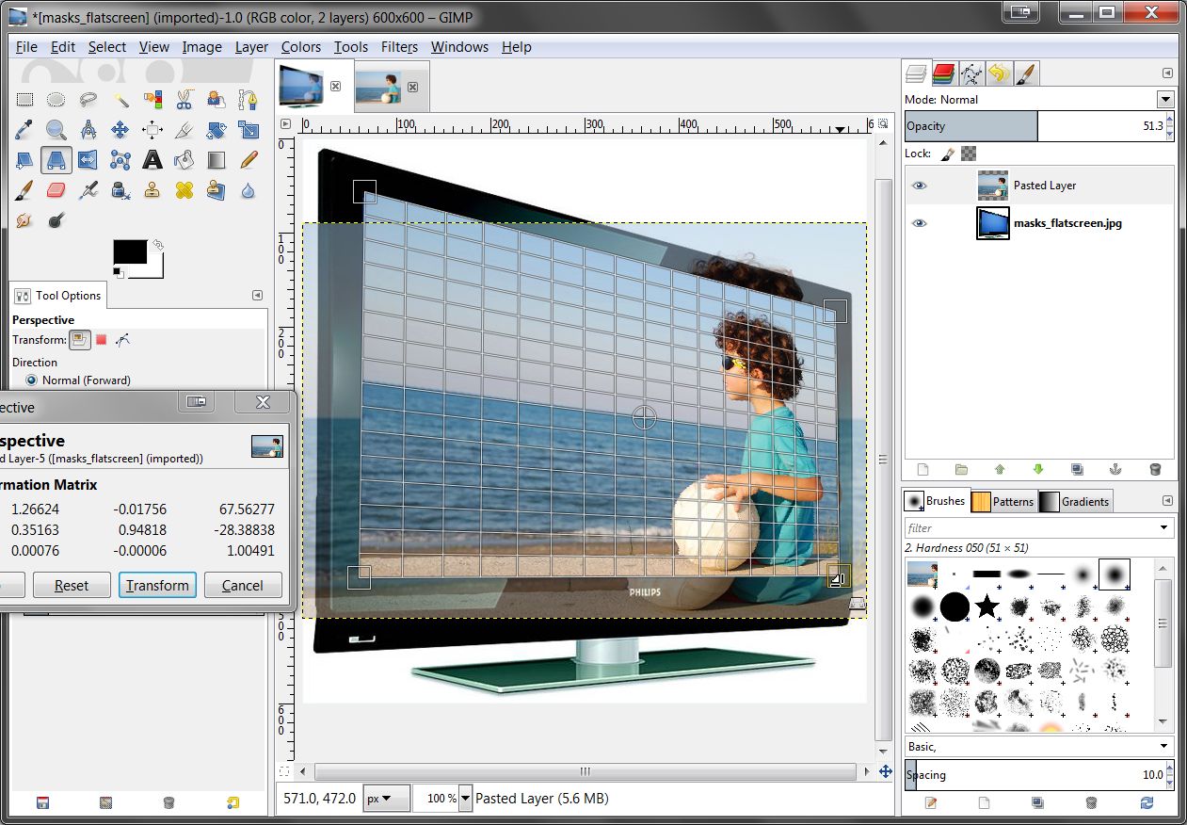Select the Pencil tool
The width and height of the screenshot is (1187, 825).
(x=249, y=160)
